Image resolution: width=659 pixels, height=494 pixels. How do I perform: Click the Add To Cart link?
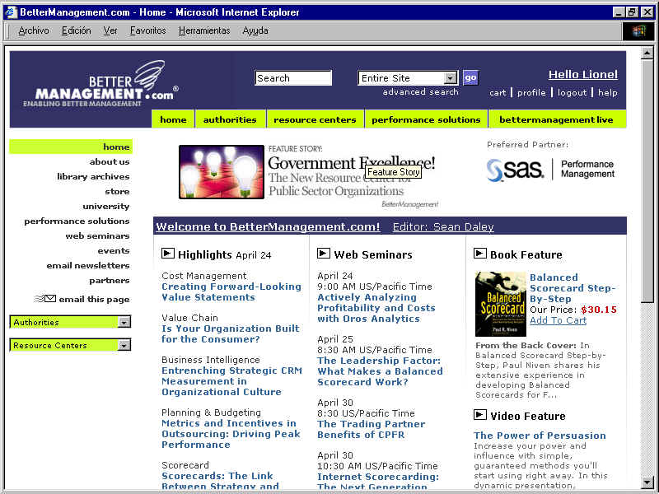[x=559, y=320]
